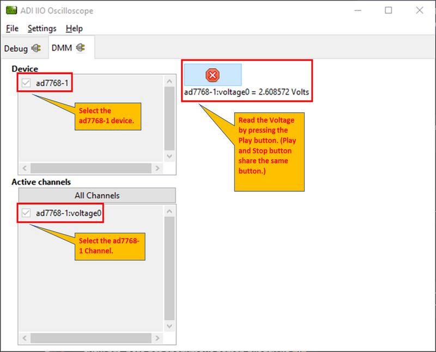Screen dimensions: 436x352
Task: Maximize the ADI IIO Oscilloscope window
Action: [x=389, y=10]
